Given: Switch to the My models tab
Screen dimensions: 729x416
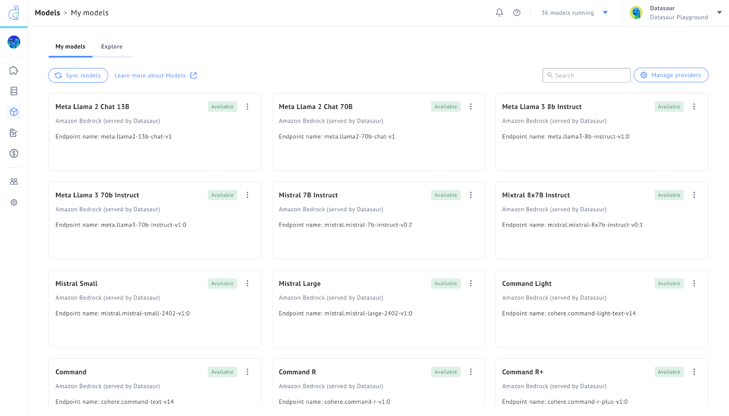Looking at the screenshot, I should [x=70, y=46].
